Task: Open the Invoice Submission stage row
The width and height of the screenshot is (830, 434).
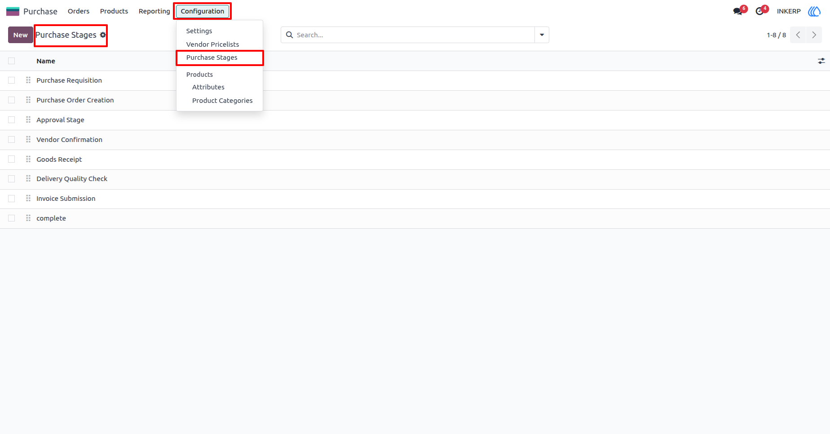Action: (415, 199)
